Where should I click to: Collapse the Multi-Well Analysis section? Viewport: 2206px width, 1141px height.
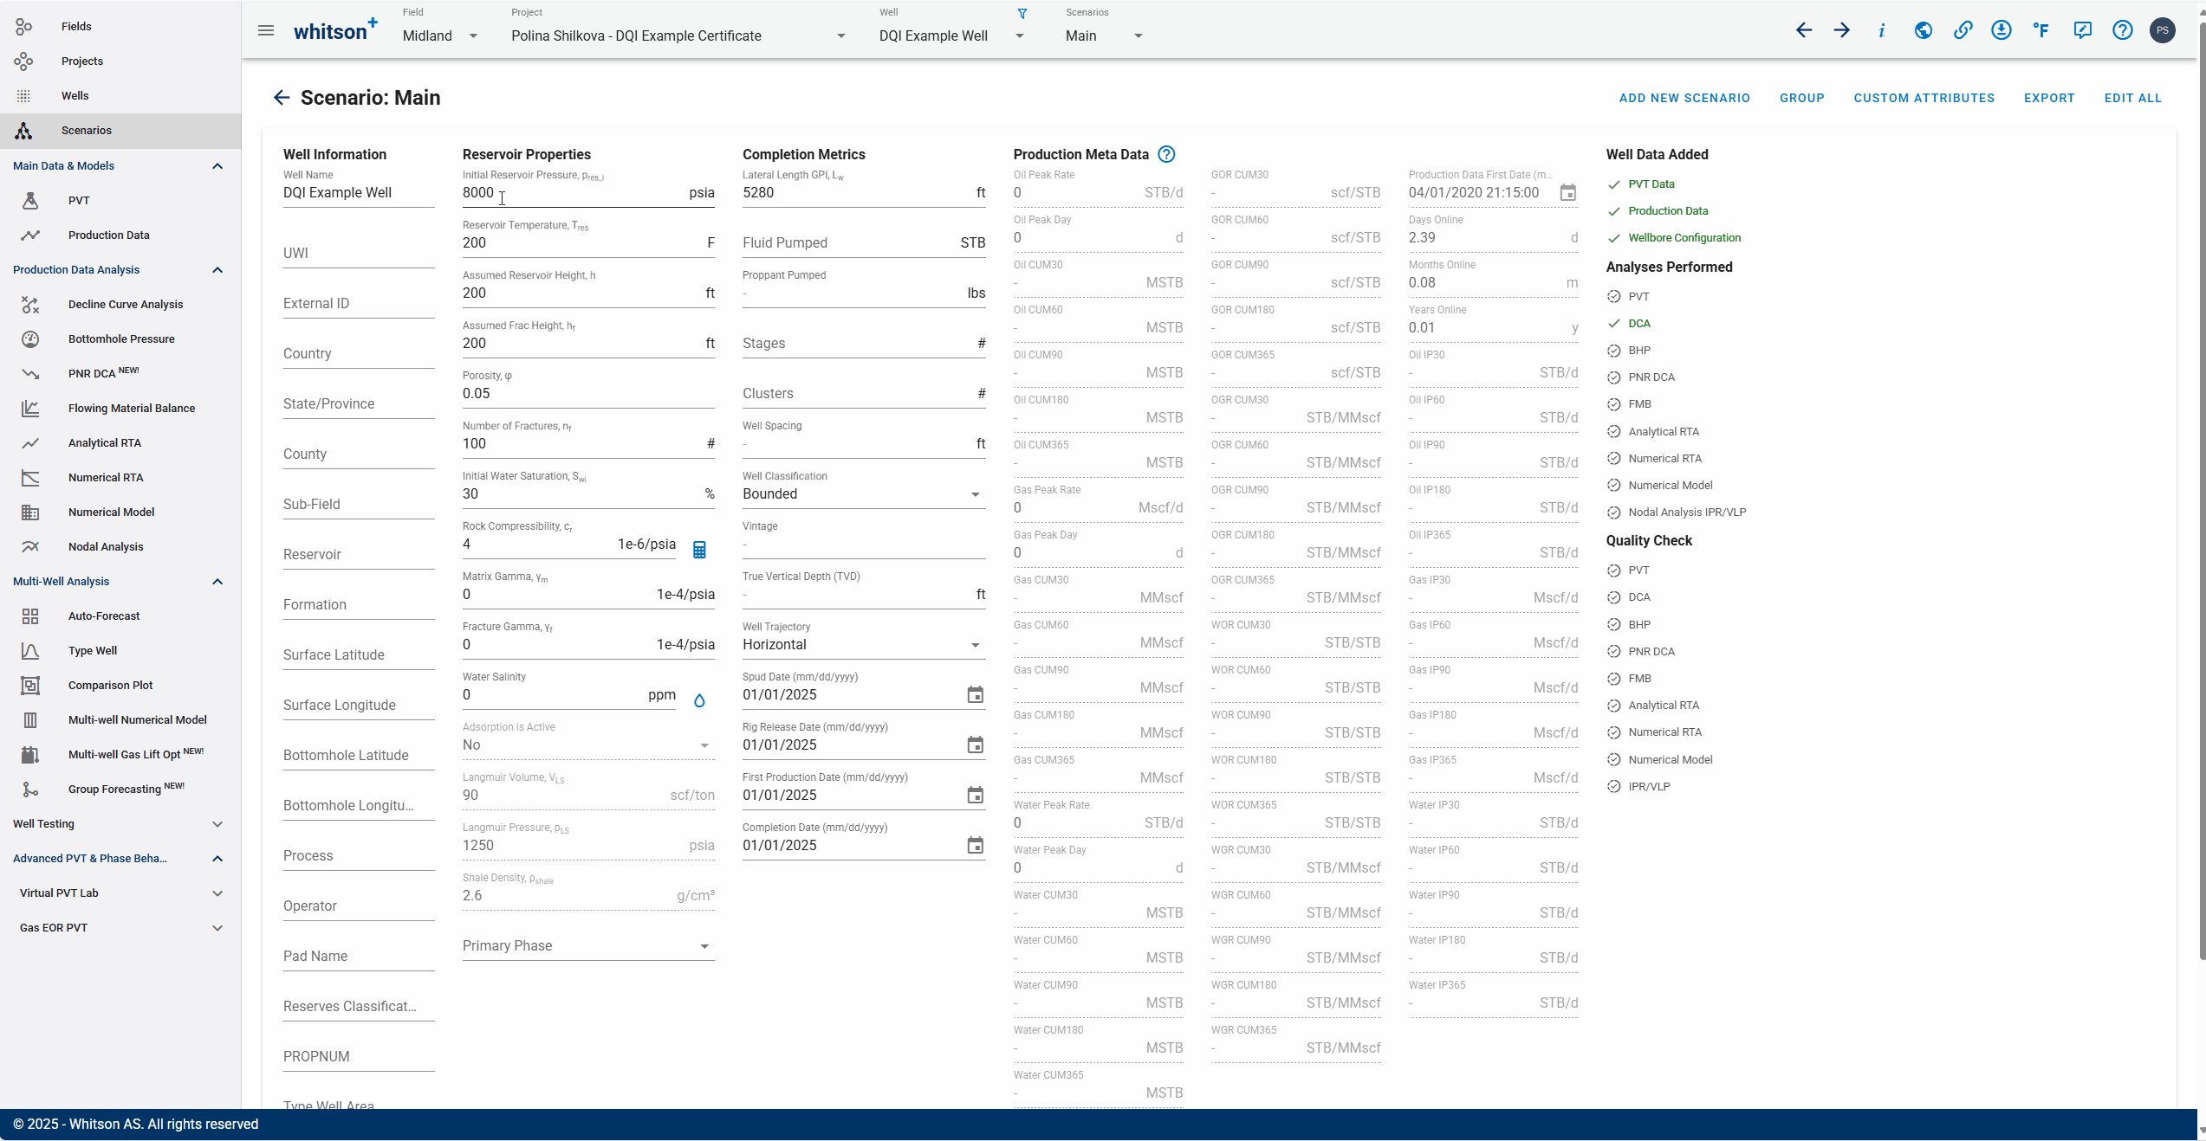point(217,581)
